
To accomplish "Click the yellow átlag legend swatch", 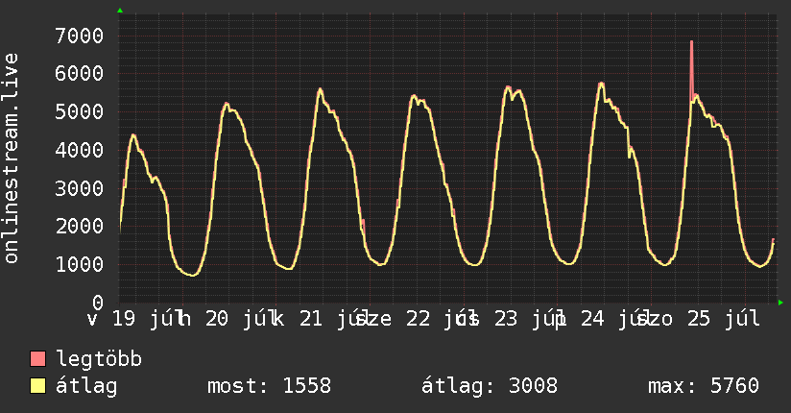I will [37, 385].
